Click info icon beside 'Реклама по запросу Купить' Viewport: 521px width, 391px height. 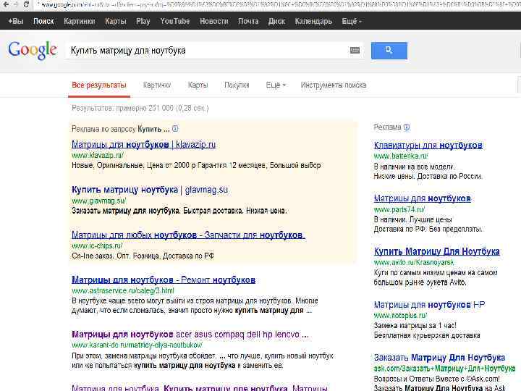pyautogui.click(x=175, y=129)
